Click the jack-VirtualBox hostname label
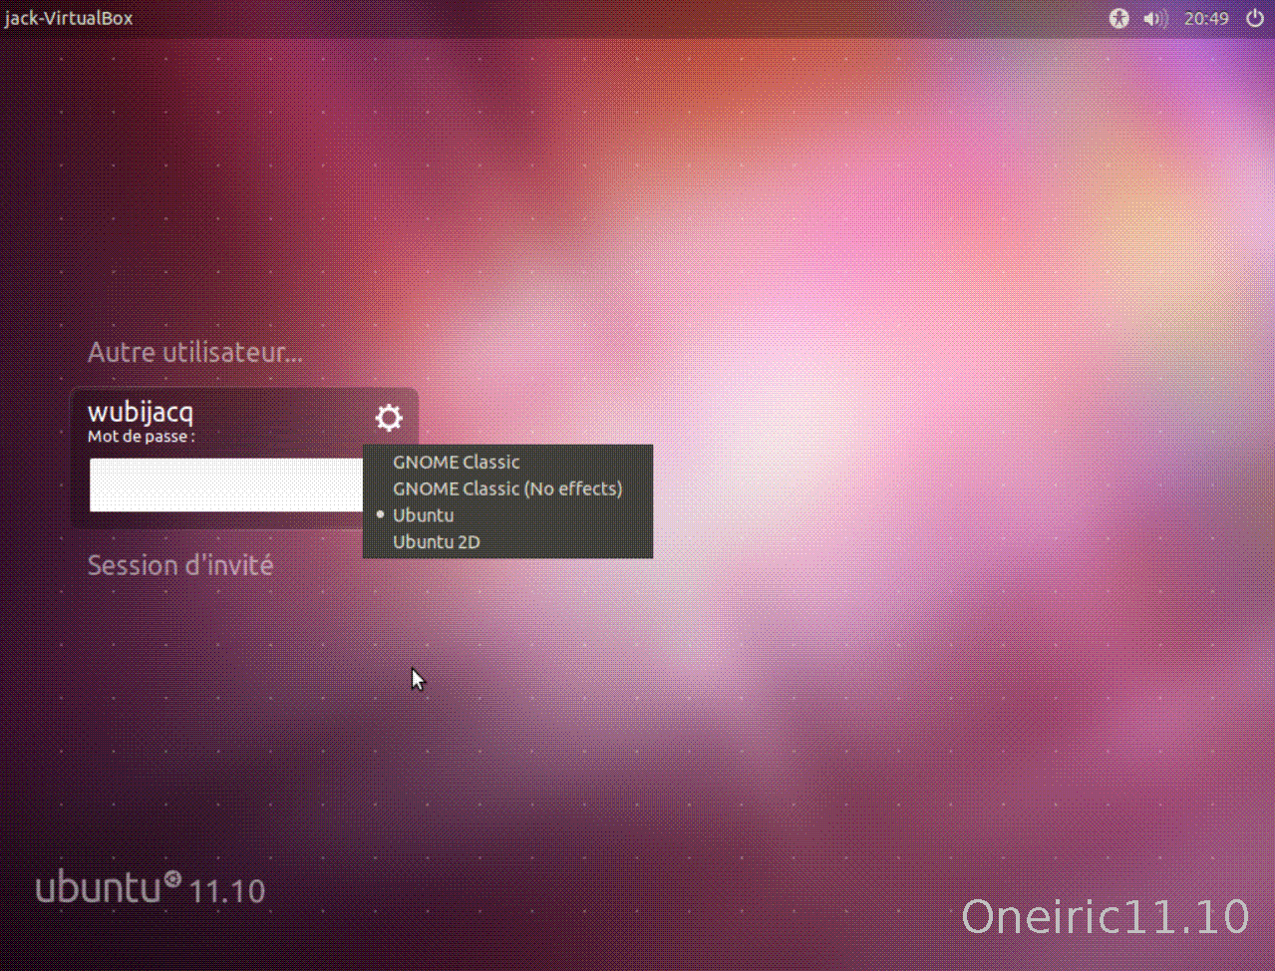The image size is (1275, 971). [69, 18]
